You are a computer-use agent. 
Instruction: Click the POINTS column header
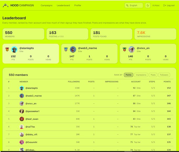coord(167,82)
